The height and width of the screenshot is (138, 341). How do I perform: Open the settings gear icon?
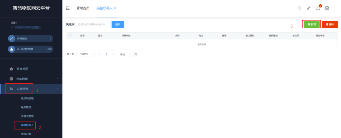327,8
